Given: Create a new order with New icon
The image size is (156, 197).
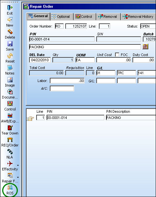Looking at the screenshot, I should point(10,20).
